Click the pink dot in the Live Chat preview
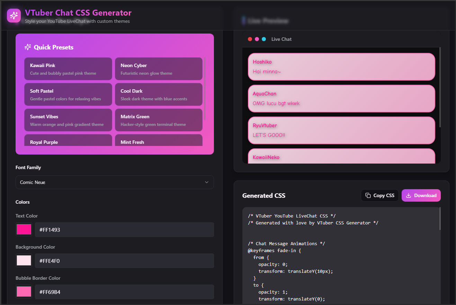 click(257, 39)
